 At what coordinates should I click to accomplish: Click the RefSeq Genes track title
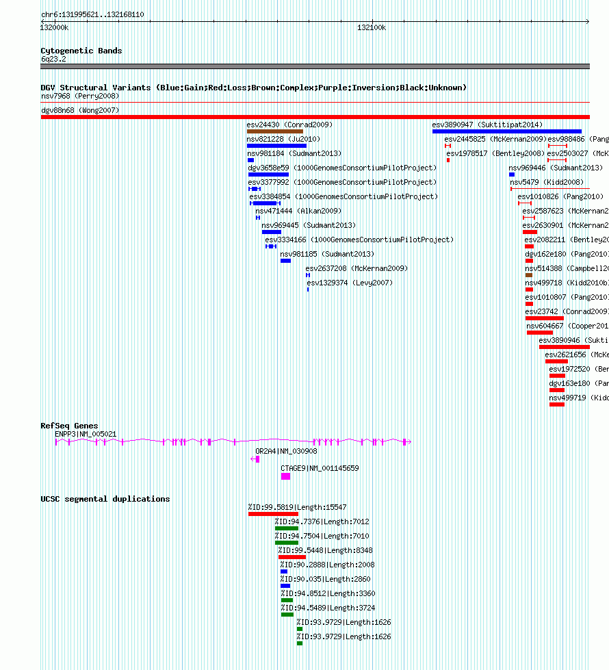[x=69, y=426]
